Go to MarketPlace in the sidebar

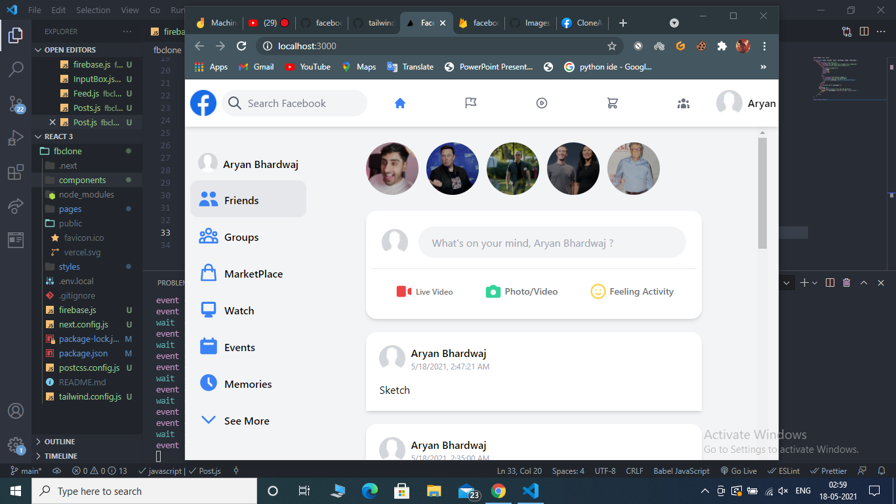click(248, 274)
